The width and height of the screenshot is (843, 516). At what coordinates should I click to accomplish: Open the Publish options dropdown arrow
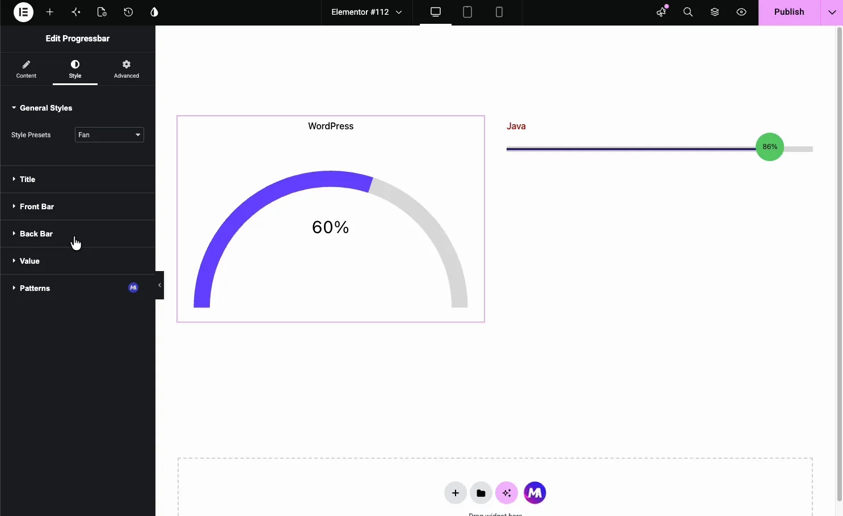pyautogui.click(x=832, y=12)
